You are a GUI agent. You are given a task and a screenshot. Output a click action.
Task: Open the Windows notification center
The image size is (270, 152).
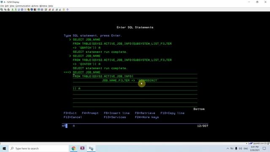(265, 148)
